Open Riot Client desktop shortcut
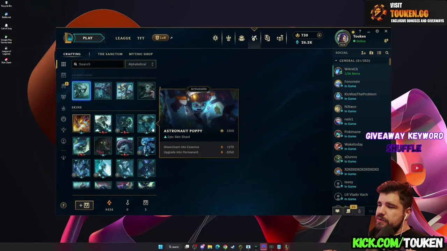 pos(6,61)
